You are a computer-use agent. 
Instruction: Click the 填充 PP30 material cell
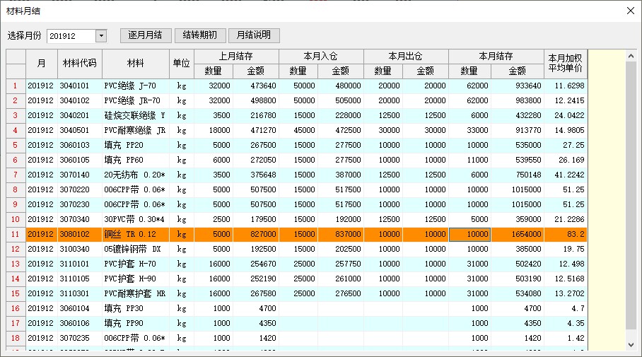(x=135, y=308)
